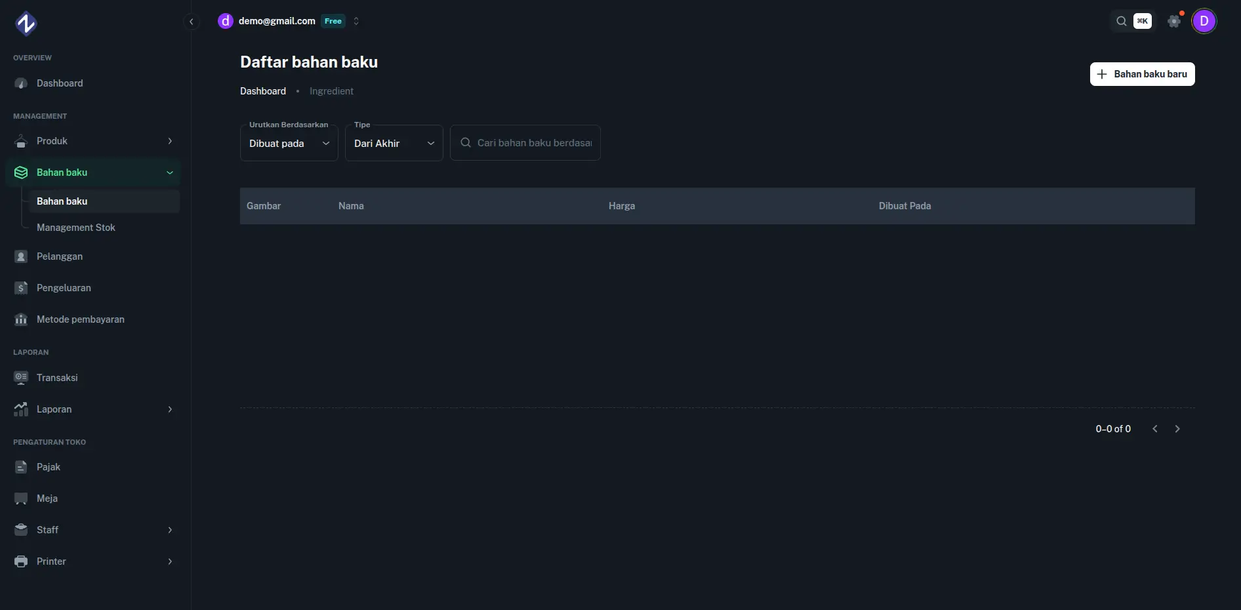The height and width of the screenshot is (610, 1241).
Task: Click the Metode pembayaran icon
Action: (x=20, y=319)
